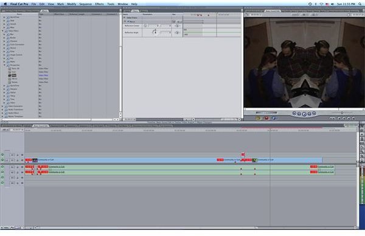This screenshot has height=236, width=365.
Task: Switch to Effects tab in Browser
Action: 44,11
